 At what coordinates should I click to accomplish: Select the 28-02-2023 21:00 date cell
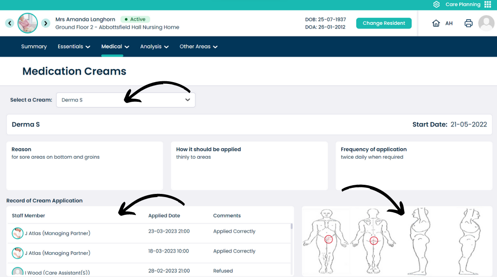(169, 270)
